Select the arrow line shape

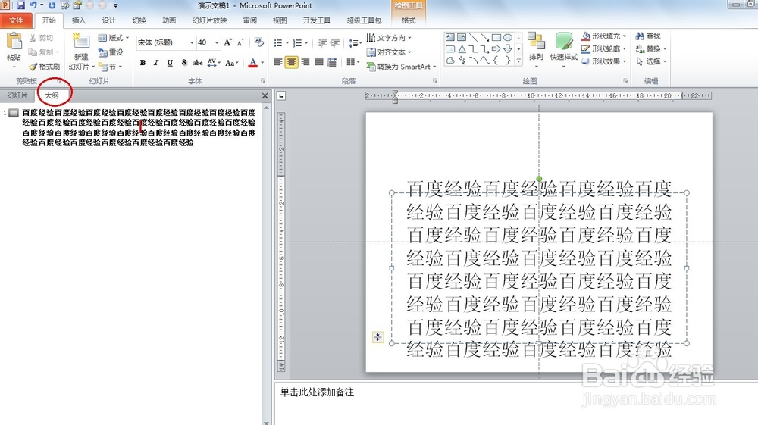click(x=485, y=37)
